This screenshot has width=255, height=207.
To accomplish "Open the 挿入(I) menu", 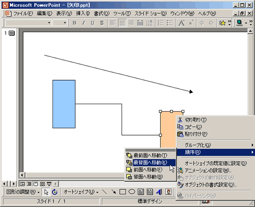I will click(x=83, y=13).
